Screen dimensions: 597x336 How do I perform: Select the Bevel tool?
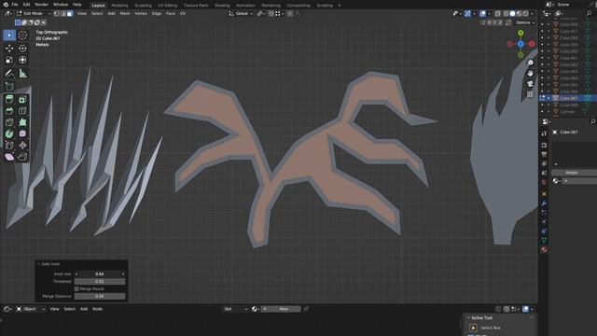click(9, 111)
